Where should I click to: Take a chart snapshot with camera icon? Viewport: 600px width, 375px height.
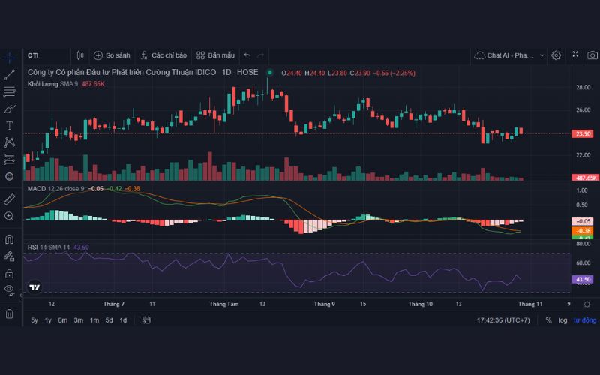click(592, 55)
